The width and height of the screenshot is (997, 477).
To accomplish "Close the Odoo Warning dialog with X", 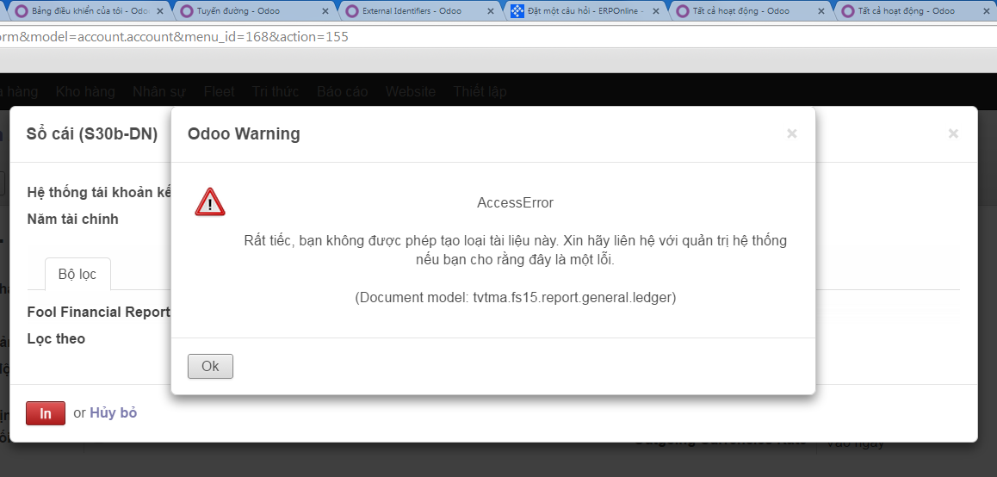I will [791, 133].
